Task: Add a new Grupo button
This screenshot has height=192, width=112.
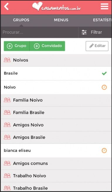Action: coord(17,46)
